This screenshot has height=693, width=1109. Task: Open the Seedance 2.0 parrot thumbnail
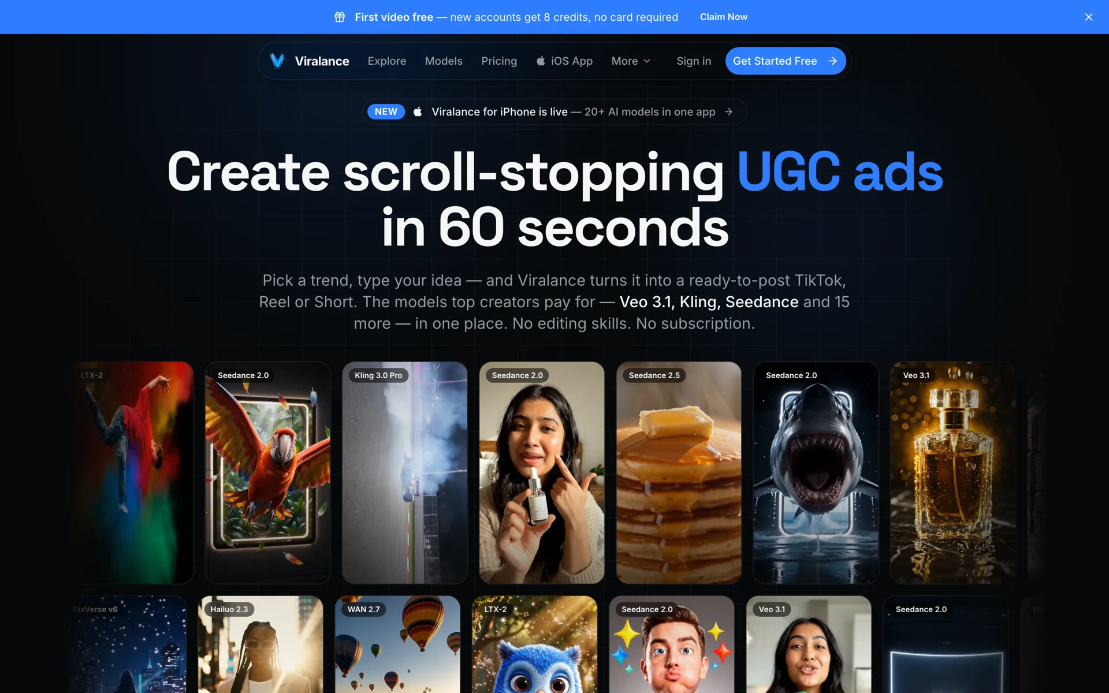268,472
